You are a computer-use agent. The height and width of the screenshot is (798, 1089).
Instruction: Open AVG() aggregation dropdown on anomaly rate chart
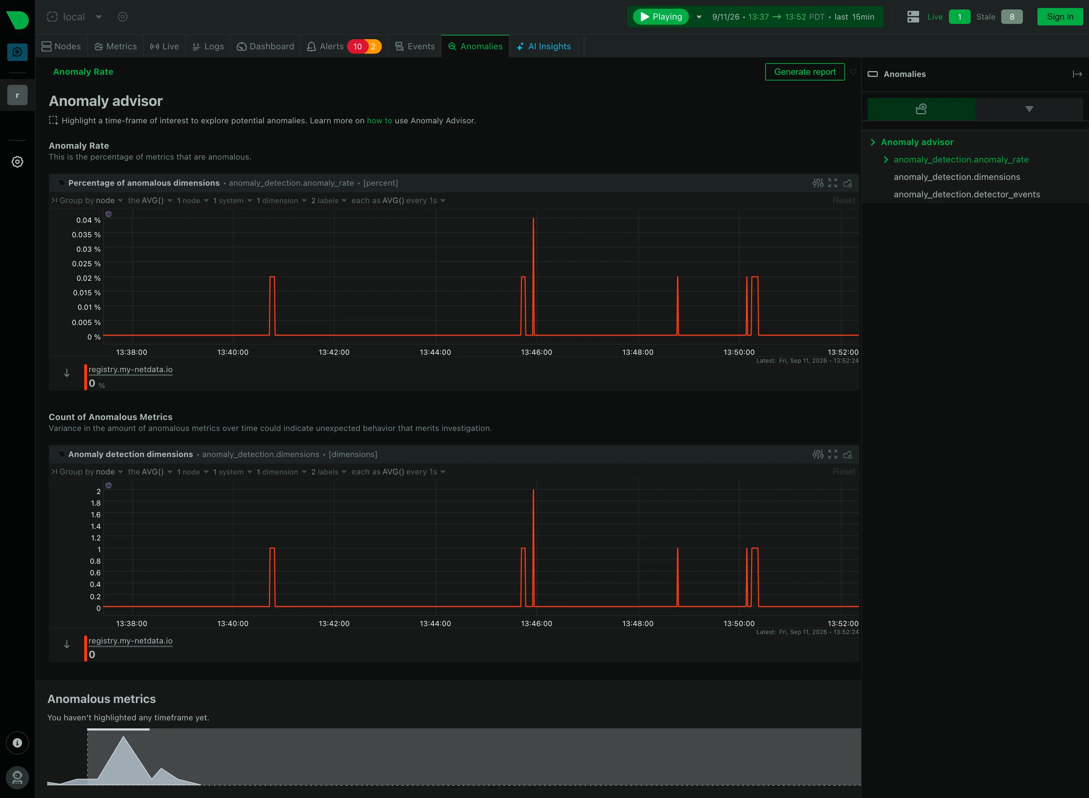(150, 201)
